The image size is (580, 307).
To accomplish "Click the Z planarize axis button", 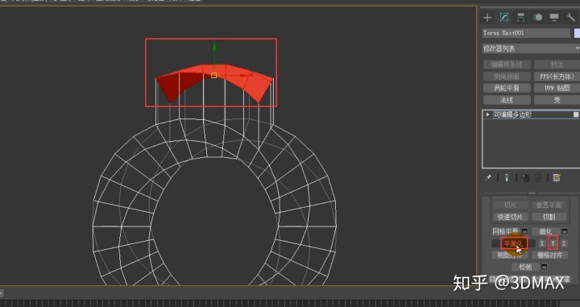I will pyautogui.click(x=564, y=243).
